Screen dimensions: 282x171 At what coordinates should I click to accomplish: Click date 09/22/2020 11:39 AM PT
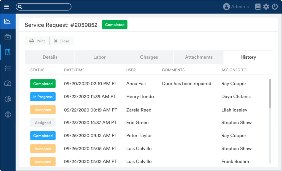[x=90, y=96]
